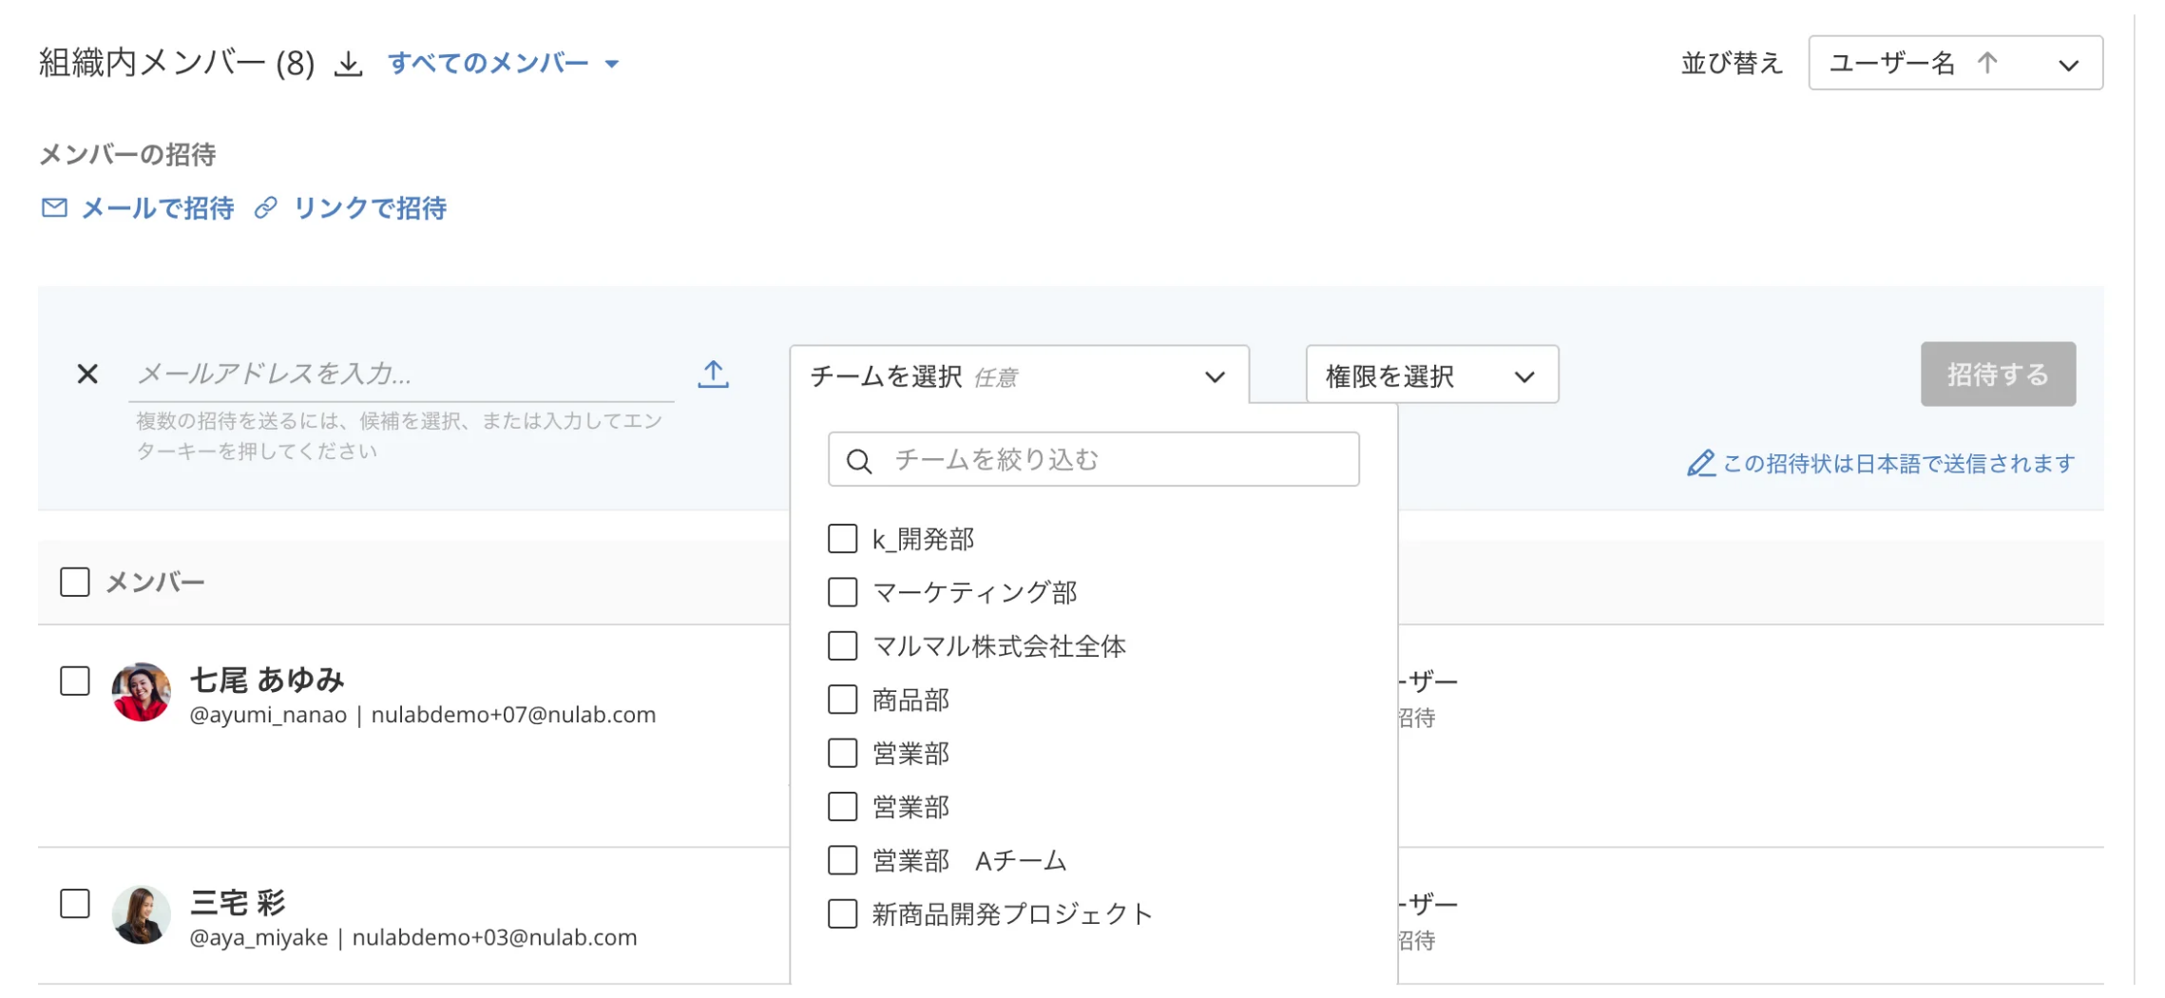2165x998 pixels.
Task: Click the k_開発部 team label
Action: click(x=924, y=539)
